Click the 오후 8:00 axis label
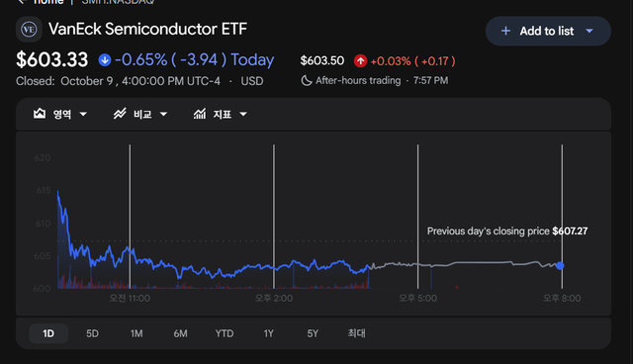The width and height of the screenshot is (633, 364). [x=562, y=298]
